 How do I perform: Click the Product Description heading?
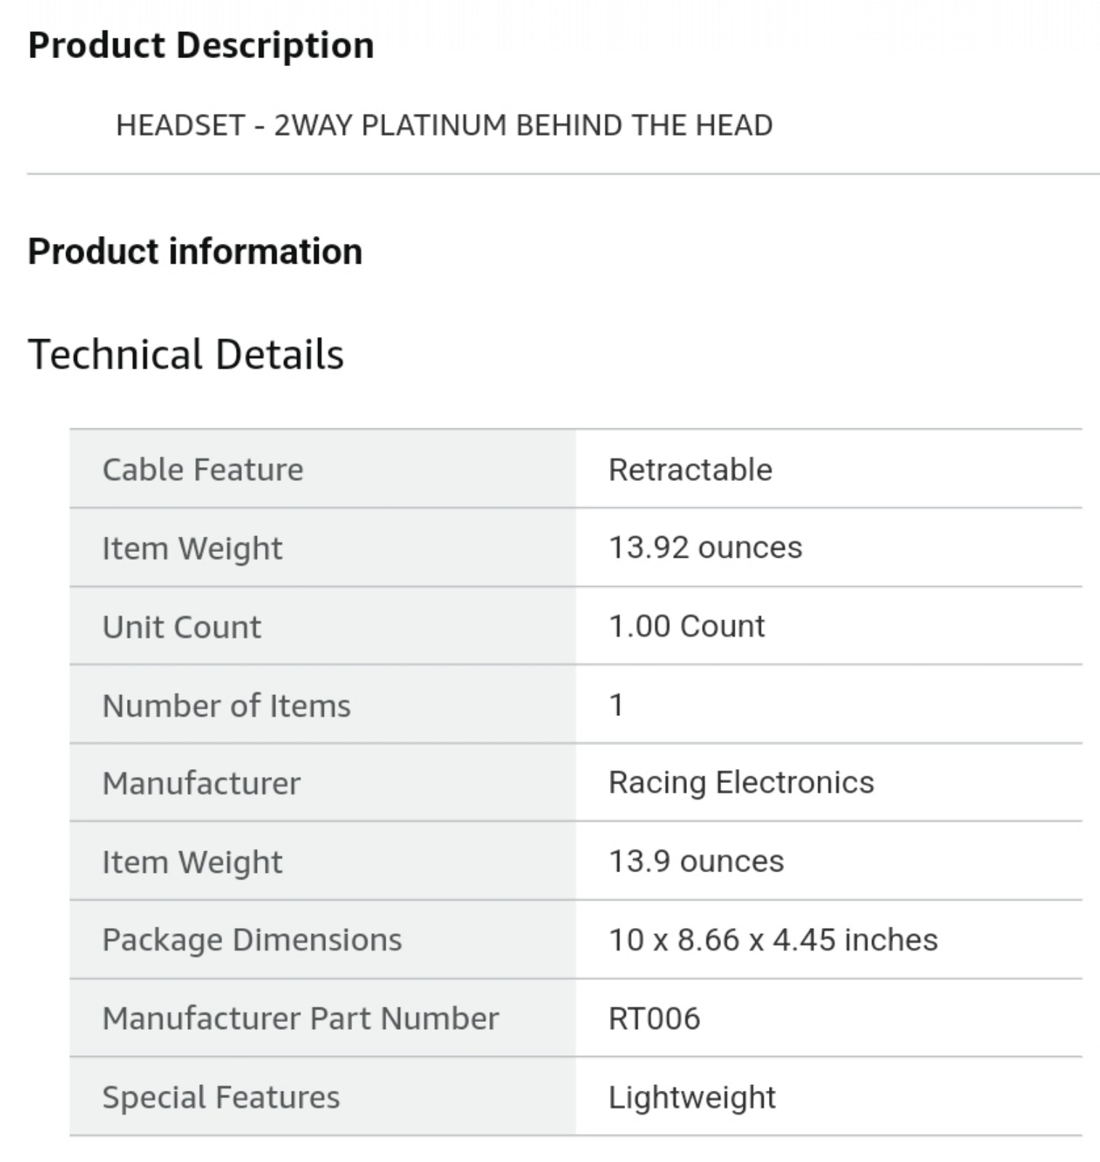click(x=201, y=45)
